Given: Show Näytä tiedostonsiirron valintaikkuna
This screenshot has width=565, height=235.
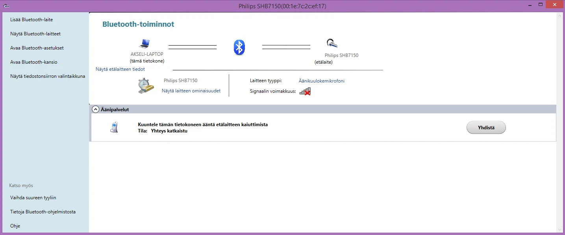Looking at the screenshot, I should (48, 76).
